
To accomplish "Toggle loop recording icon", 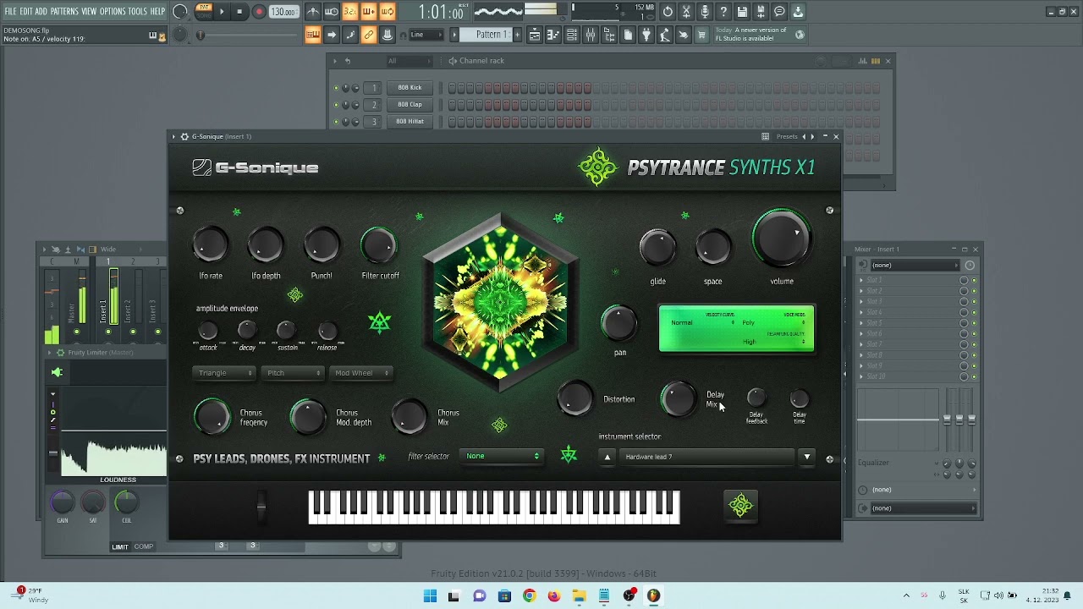I will pos(388,12).
